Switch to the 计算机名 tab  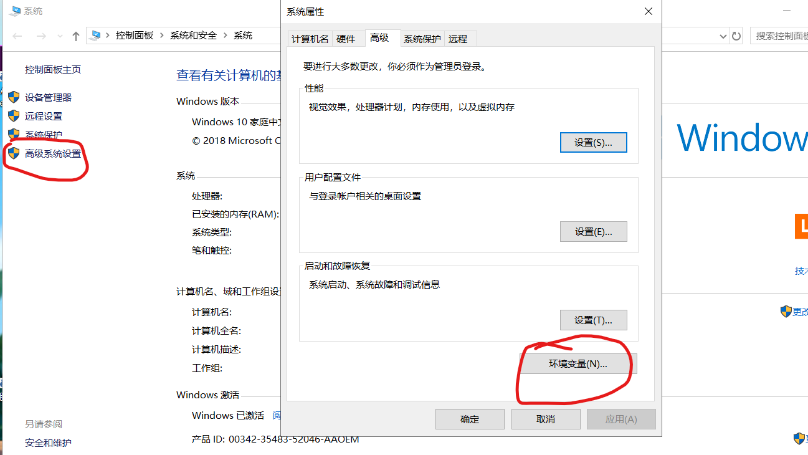point(310,38)
